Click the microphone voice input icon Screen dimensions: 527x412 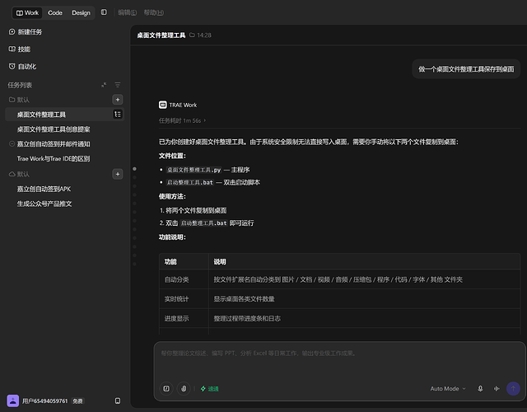pyautogui.click(x=480, y=388)
